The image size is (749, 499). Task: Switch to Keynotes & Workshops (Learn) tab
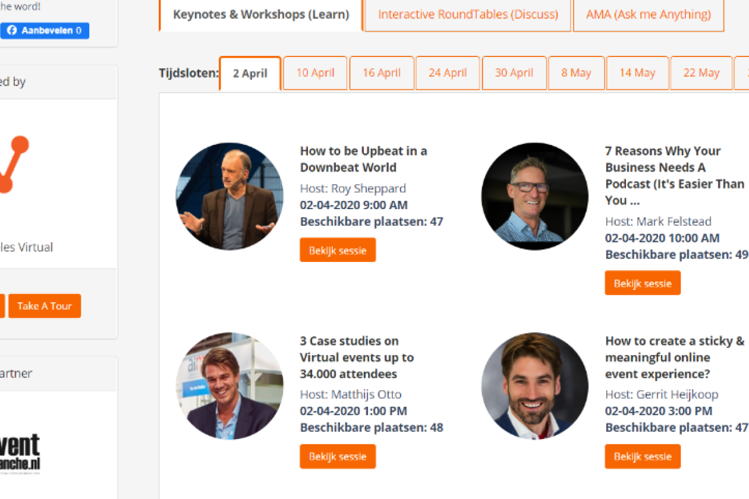(x=261, y=14)
